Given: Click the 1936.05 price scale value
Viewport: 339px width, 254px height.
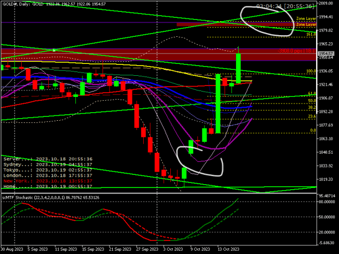Looking at the screenshot, I should (x=326, y=71).
